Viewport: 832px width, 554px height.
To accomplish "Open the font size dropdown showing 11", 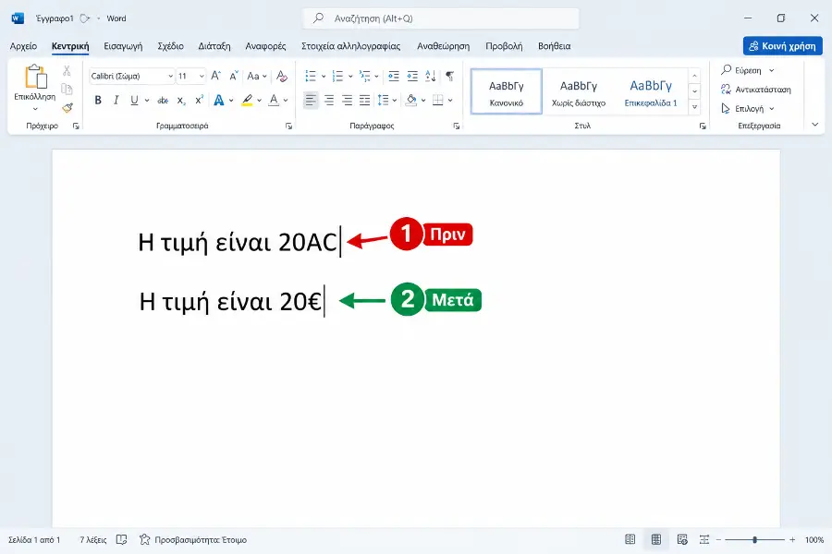I will pos(202,77).
